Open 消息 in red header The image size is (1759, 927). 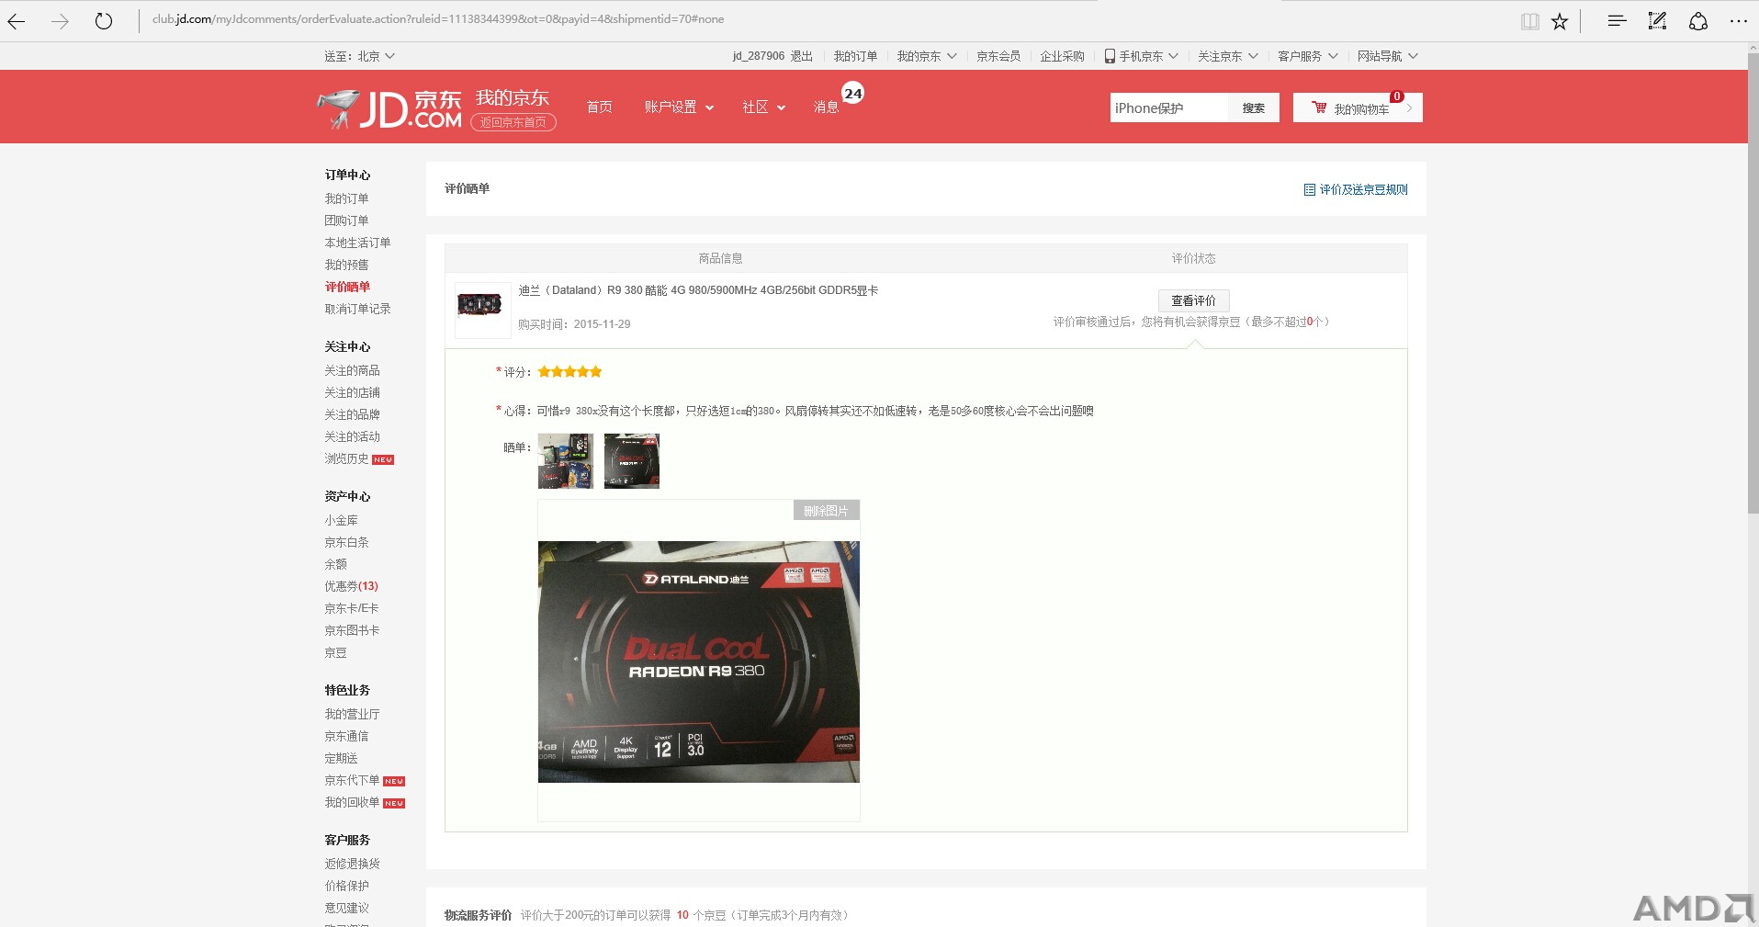(826, 107)
